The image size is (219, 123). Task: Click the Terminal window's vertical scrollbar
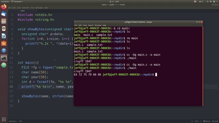[203, 66]
